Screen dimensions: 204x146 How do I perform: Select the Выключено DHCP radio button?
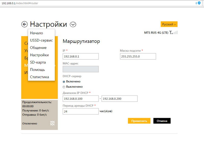[64, 87]
